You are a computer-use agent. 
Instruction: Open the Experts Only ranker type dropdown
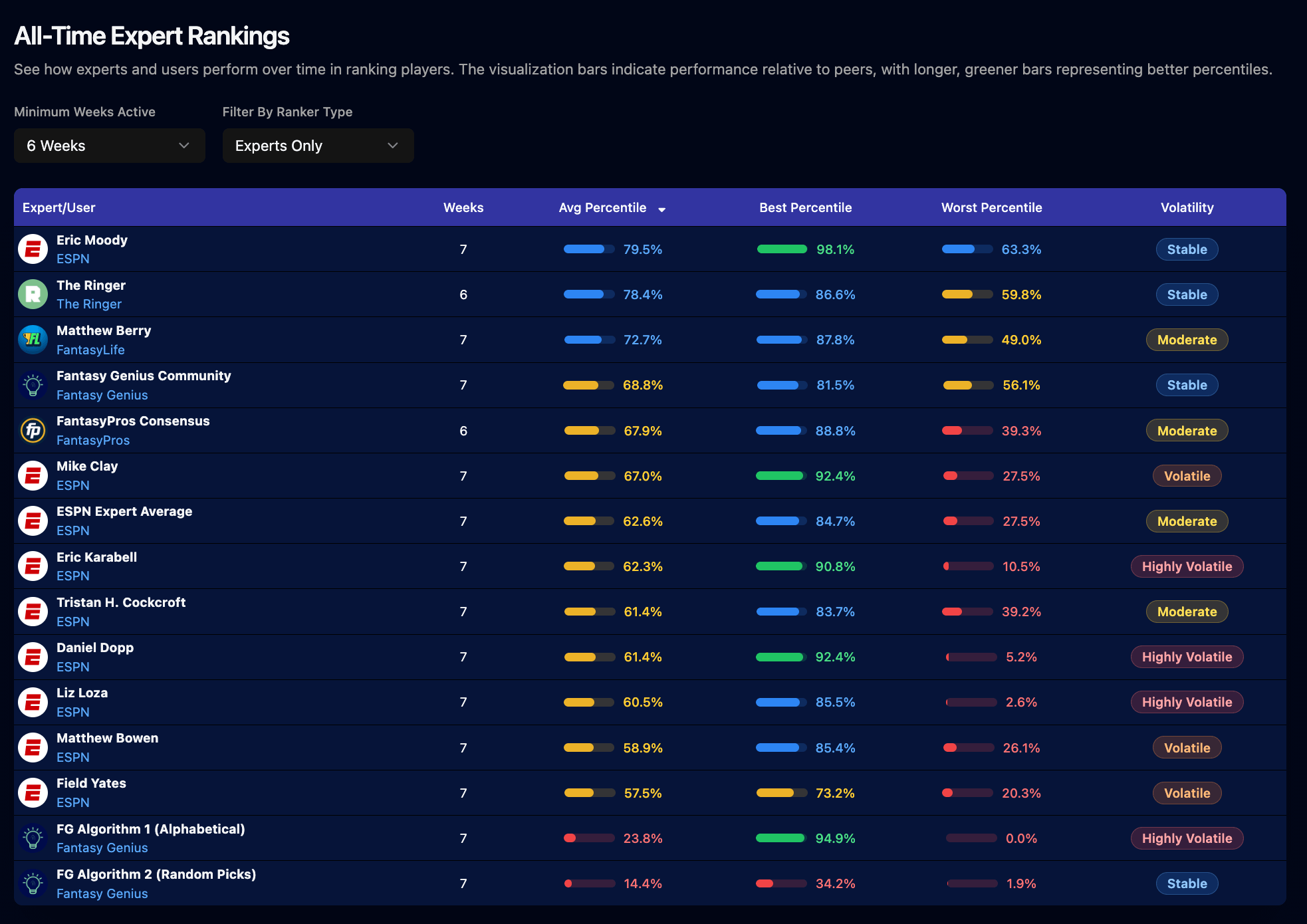[x=318, y=146]
